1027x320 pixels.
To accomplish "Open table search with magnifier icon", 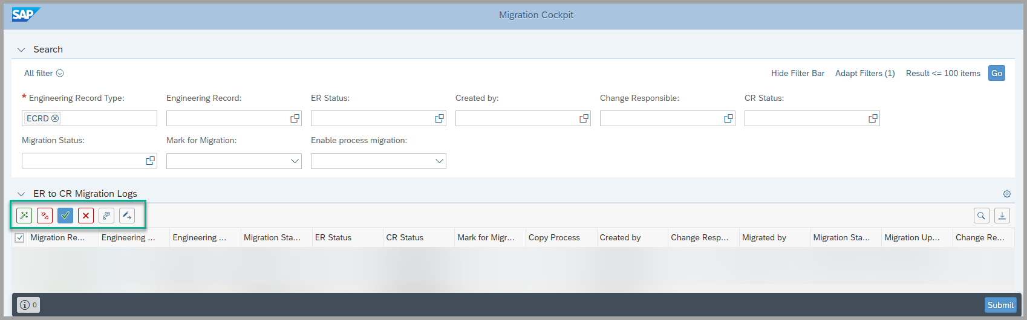I will tap(982, 216).
